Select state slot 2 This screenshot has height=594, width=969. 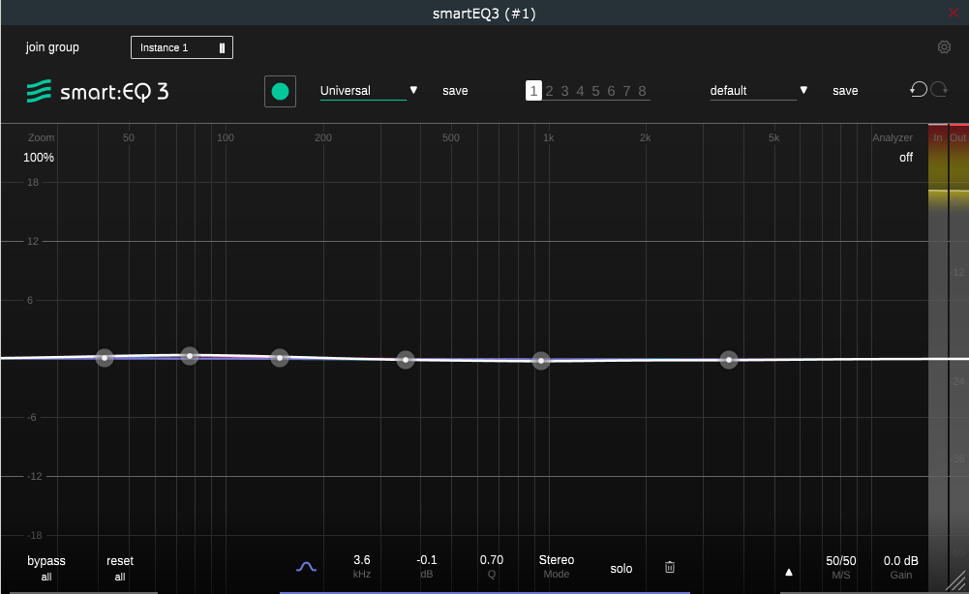[x=549, y=91]
